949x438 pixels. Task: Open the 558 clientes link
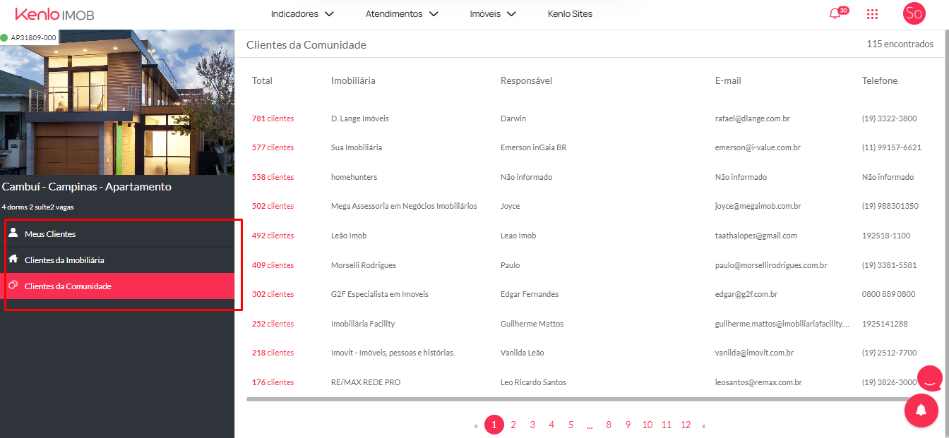tap(273, 177)
